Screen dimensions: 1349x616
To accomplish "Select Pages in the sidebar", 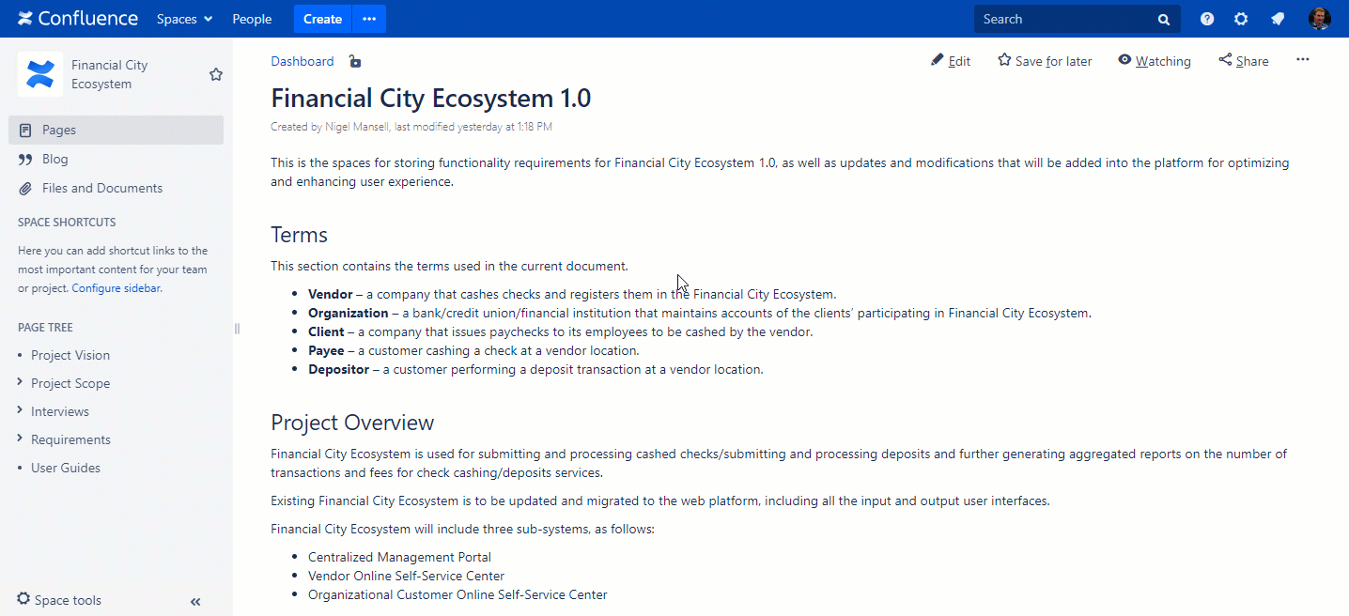I will 116,130.
